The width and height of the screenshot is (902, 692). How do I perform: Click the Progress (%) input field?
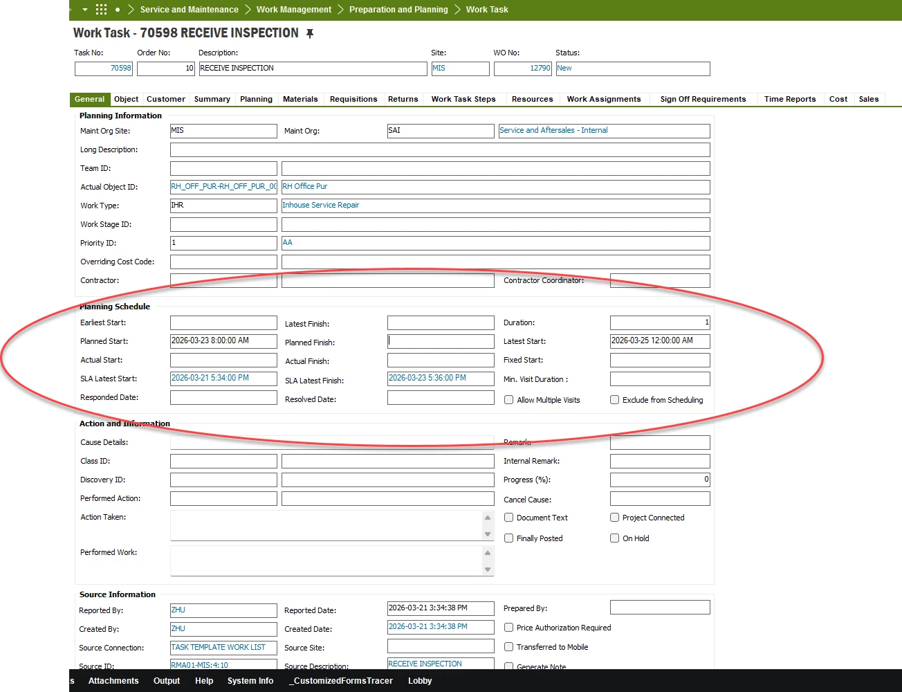(659, 480)
